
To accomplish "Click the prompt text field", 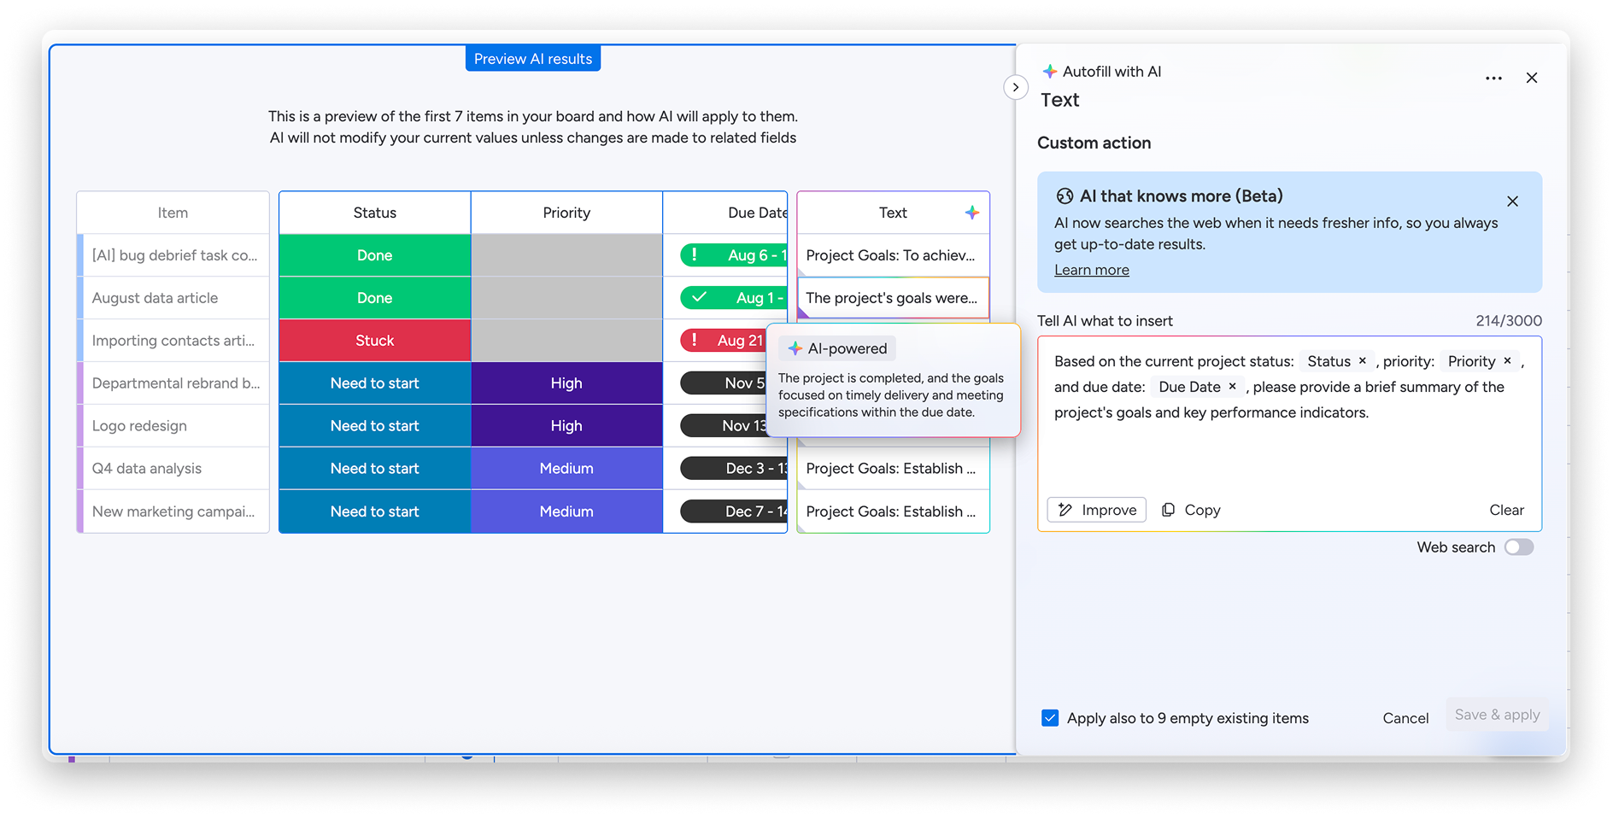I will (x=1289, y=414).
